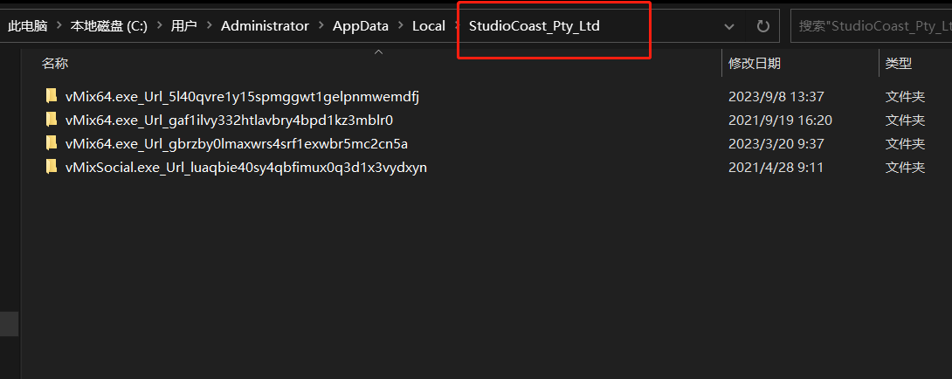The image size is (952, 379).
Task: Sort by the 类型 column header
Action: point(899,63)
